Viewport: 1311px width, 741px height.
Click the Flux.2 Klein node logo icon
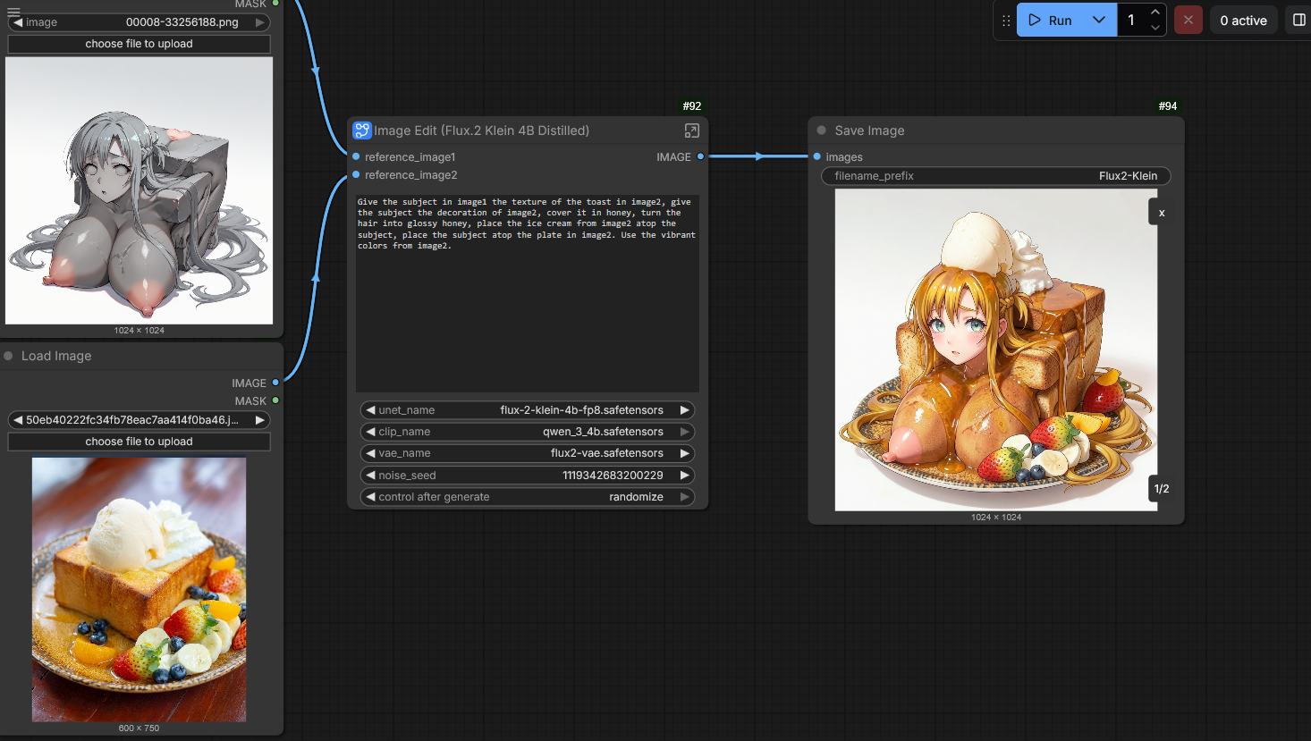point(361,131)
